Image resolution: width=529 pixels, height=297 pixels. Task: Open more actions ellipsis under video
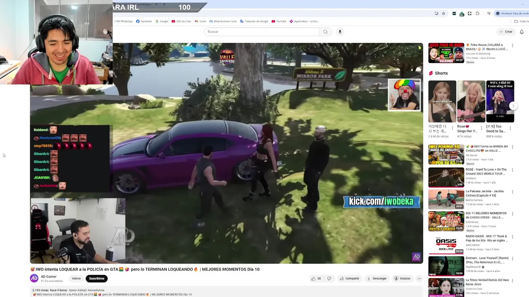point(419,278)
